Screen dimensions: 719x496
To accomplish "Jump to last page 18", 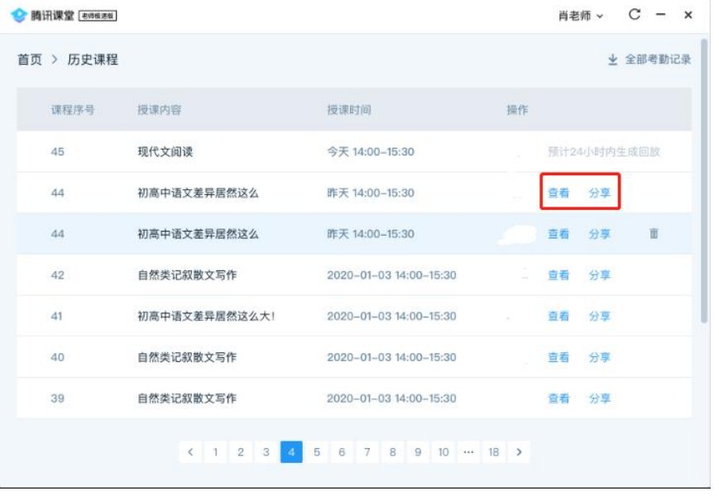I will [x=493, y=452].
